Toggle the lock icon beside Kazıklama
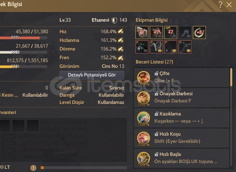Screen dimensions: 236x172 click(156, 114)
